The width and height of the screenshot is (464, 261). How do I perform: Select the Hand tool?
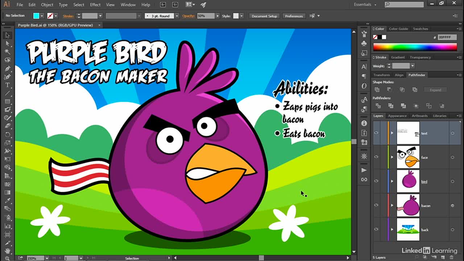[7, 250]
